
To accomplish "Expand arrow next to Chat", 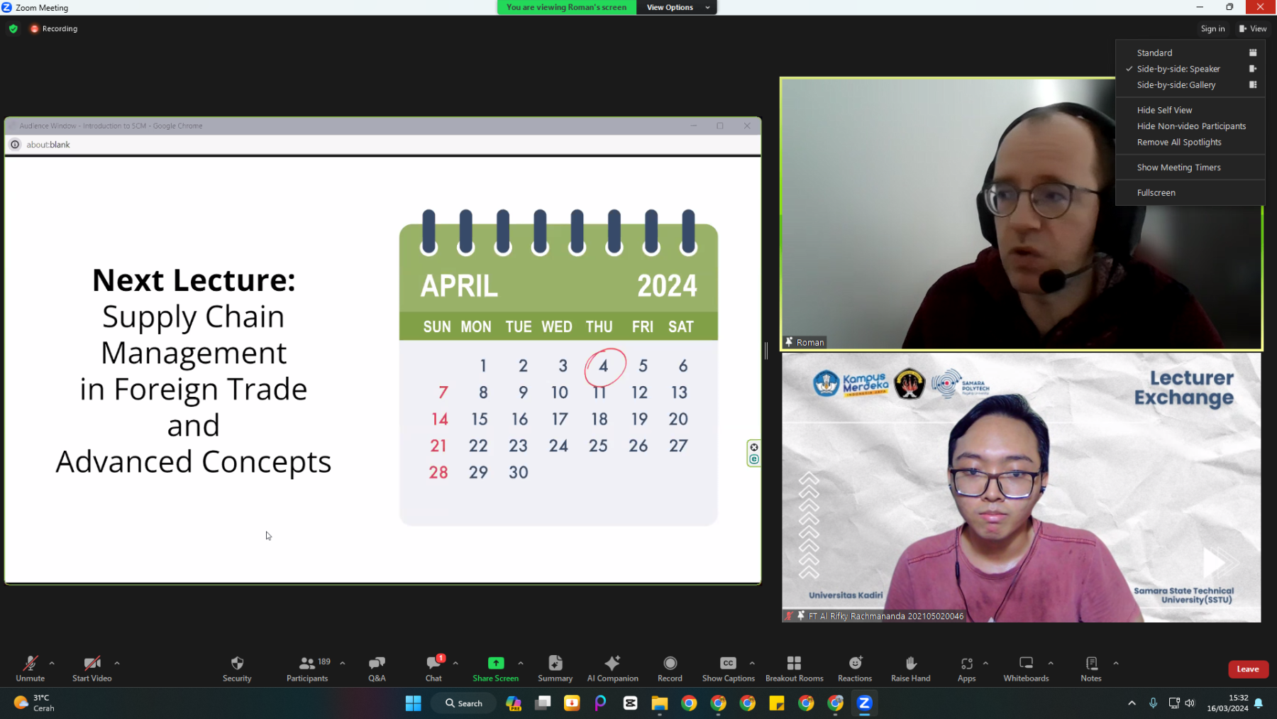I will (x=455, y=663).
